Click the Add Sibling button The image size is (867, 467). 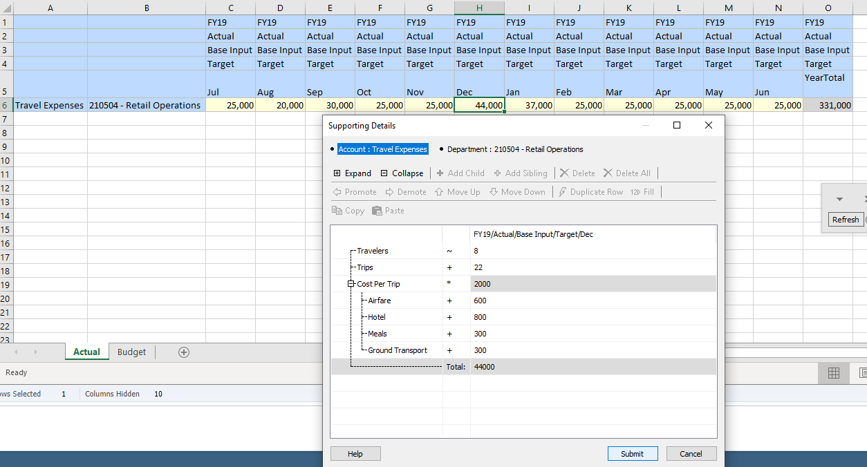coord(520,173)
